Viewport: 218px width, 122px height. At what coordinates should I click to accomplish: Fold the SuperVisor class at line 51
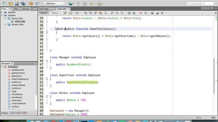pos(47,79)
